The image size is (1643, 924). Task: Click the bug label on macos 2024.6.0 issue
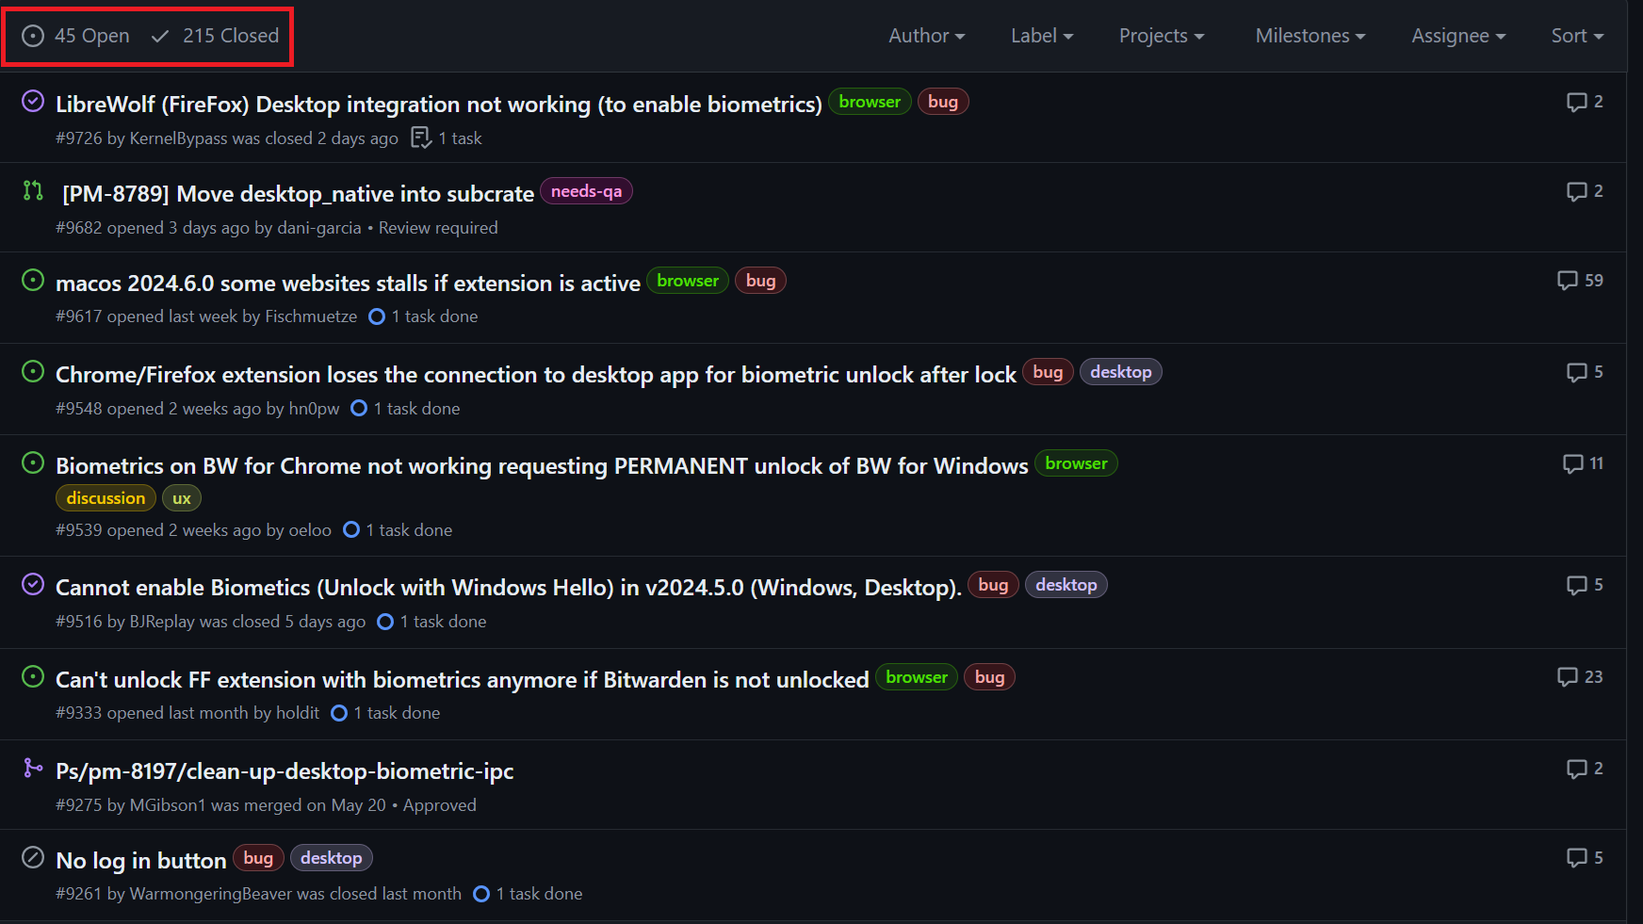(760, 281)
